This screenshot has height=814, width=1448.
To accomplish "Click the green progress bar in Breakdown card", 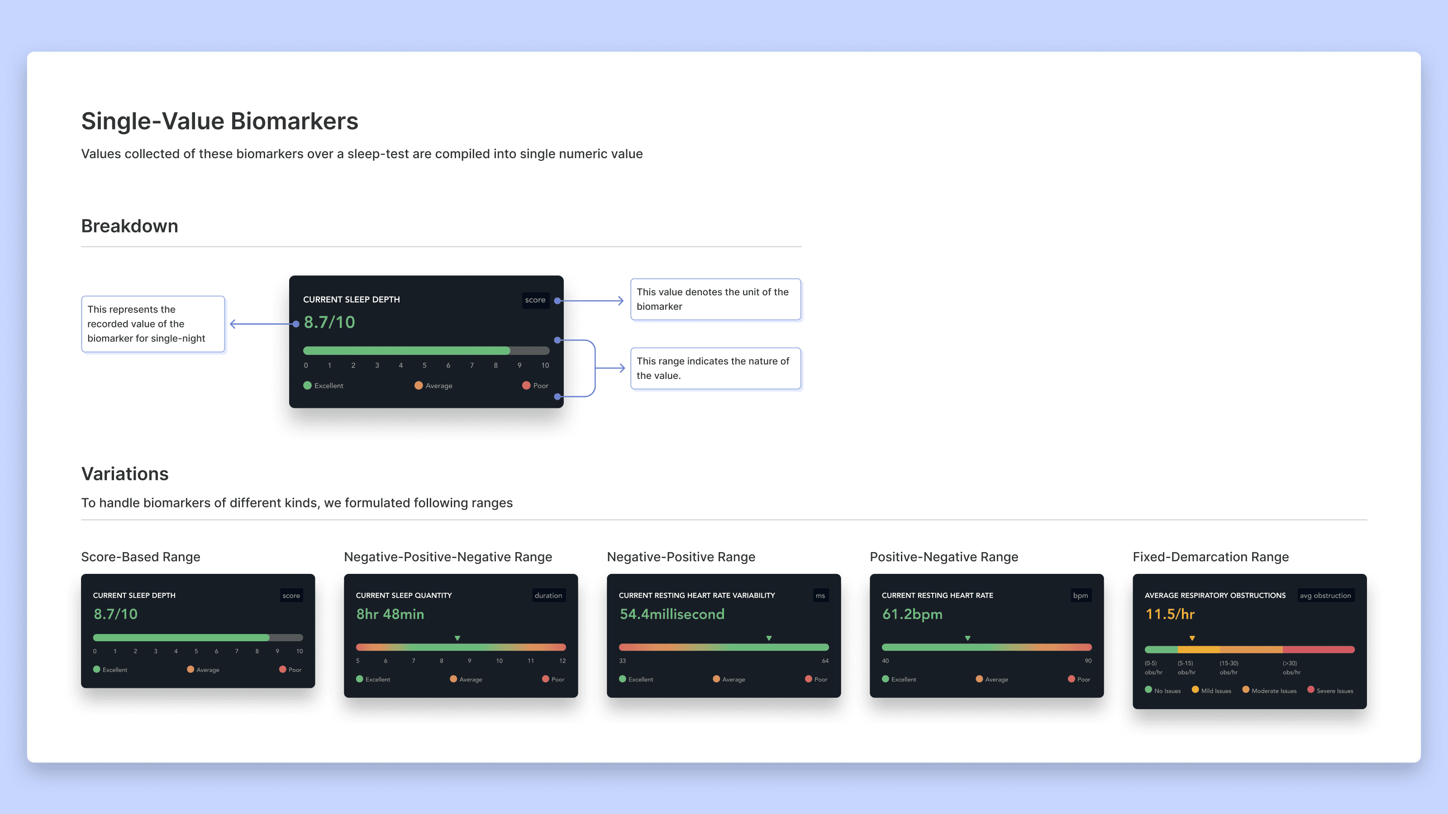I will [406, 350].
